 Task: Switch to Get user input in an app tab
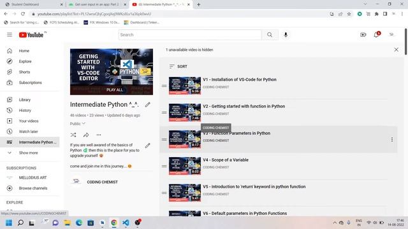tap(97, 4)
